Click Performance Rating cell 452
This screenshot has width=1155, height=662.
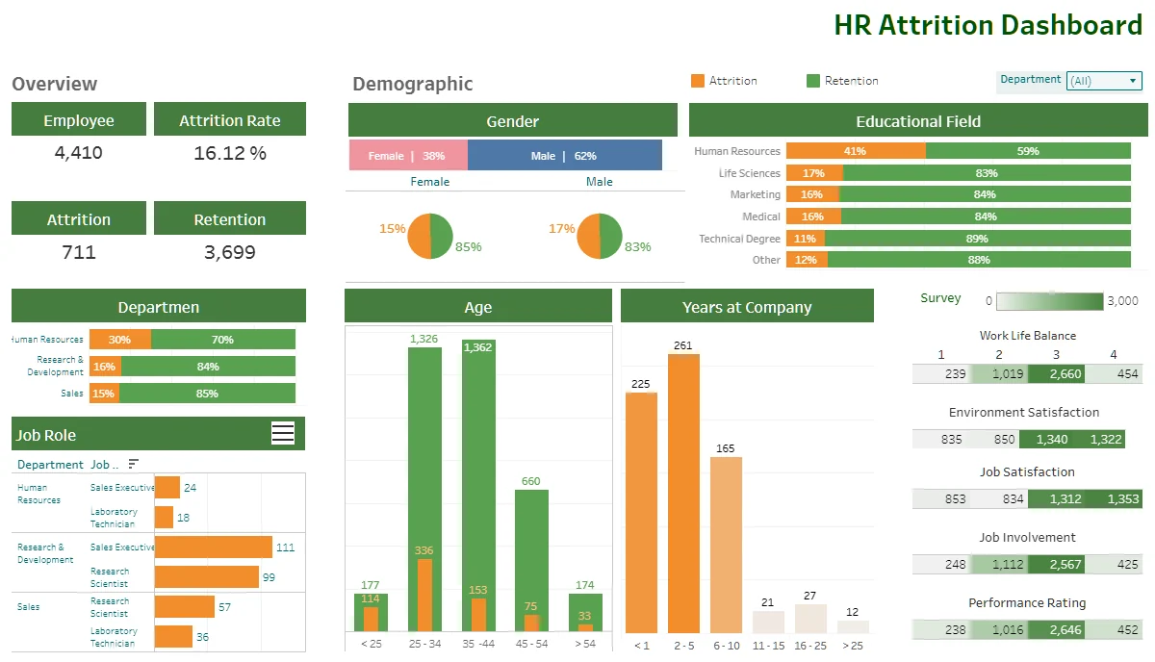click(x=1115, y=630)
